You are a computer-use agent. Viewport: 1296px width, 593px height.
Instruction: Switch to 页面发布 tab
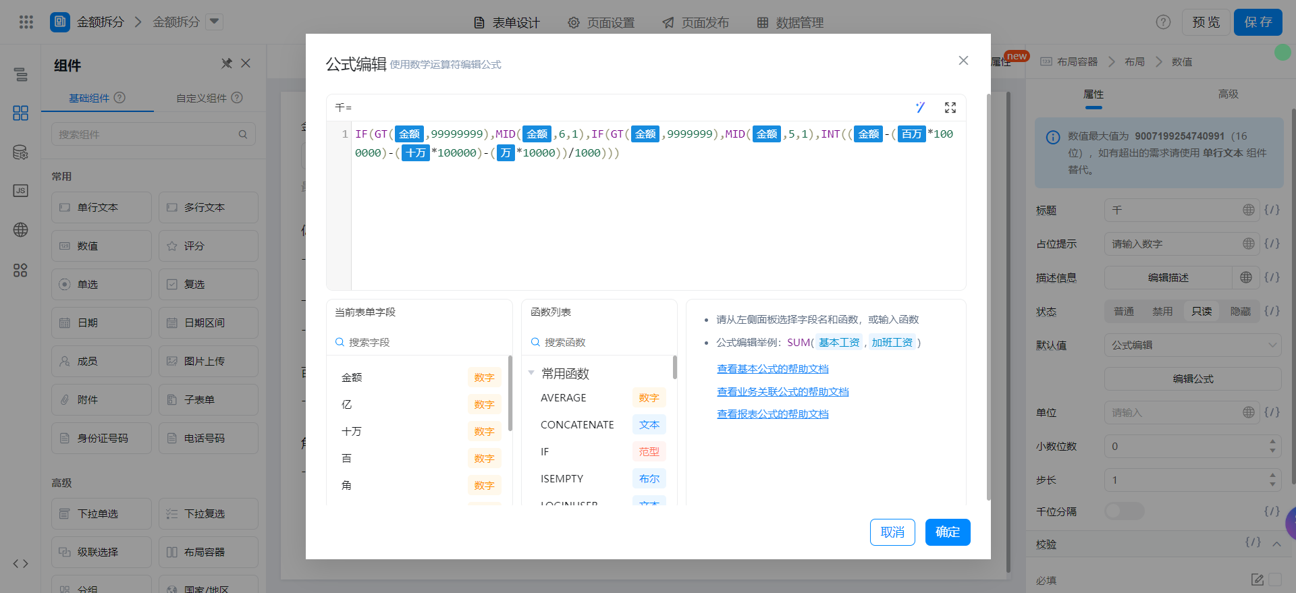tap(695, 22)
